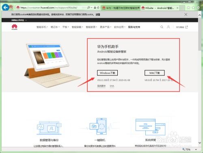Select the HiSuite - Android browser tab
203x153 pixels.
pos(160,8)
